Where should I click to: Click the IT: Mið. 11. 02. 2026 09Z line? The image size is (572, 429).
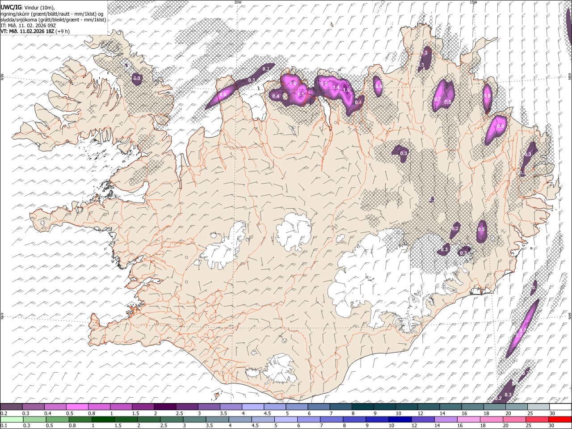(x=28, y=25)
